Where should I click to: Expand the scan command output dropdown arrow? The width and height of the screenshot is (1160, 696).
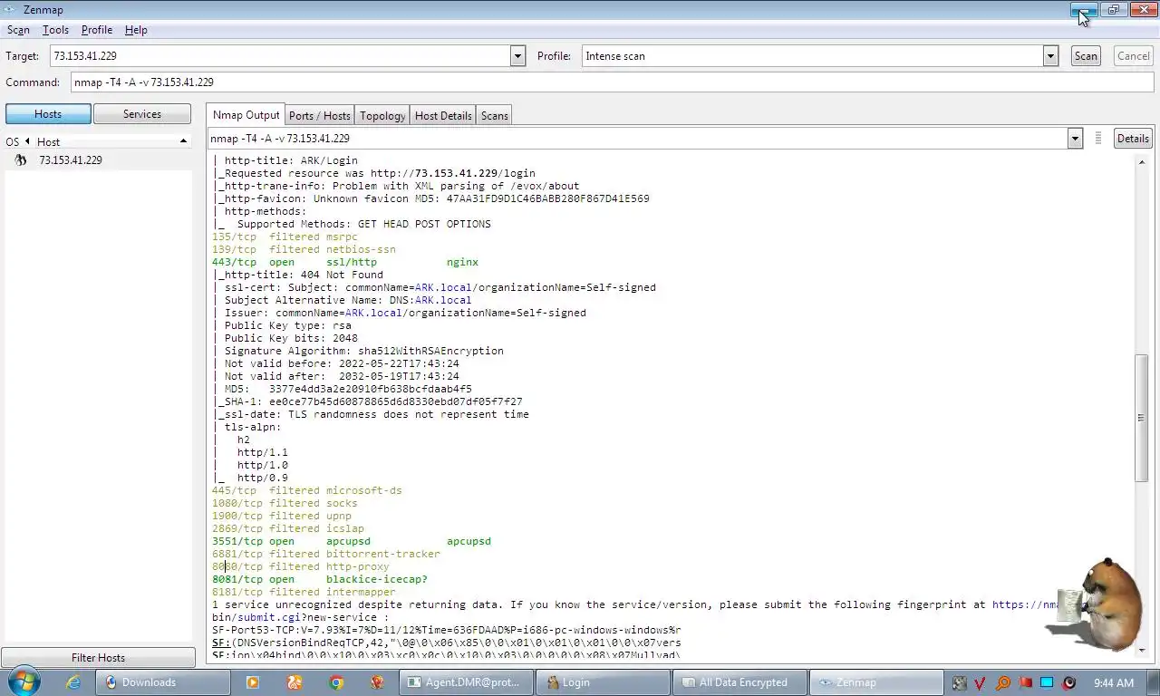[x=1075, y=139]
